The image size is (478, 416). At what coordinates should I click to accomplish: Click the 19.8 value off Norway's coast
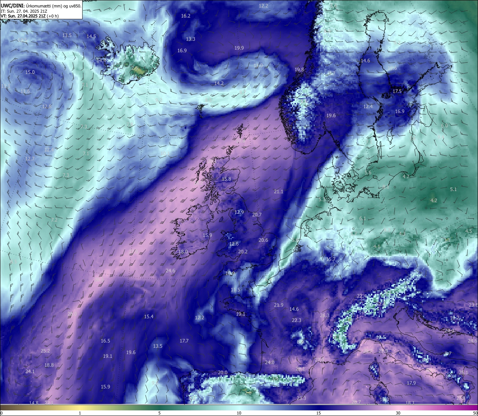pyautogui.click(x=299, y=70)
